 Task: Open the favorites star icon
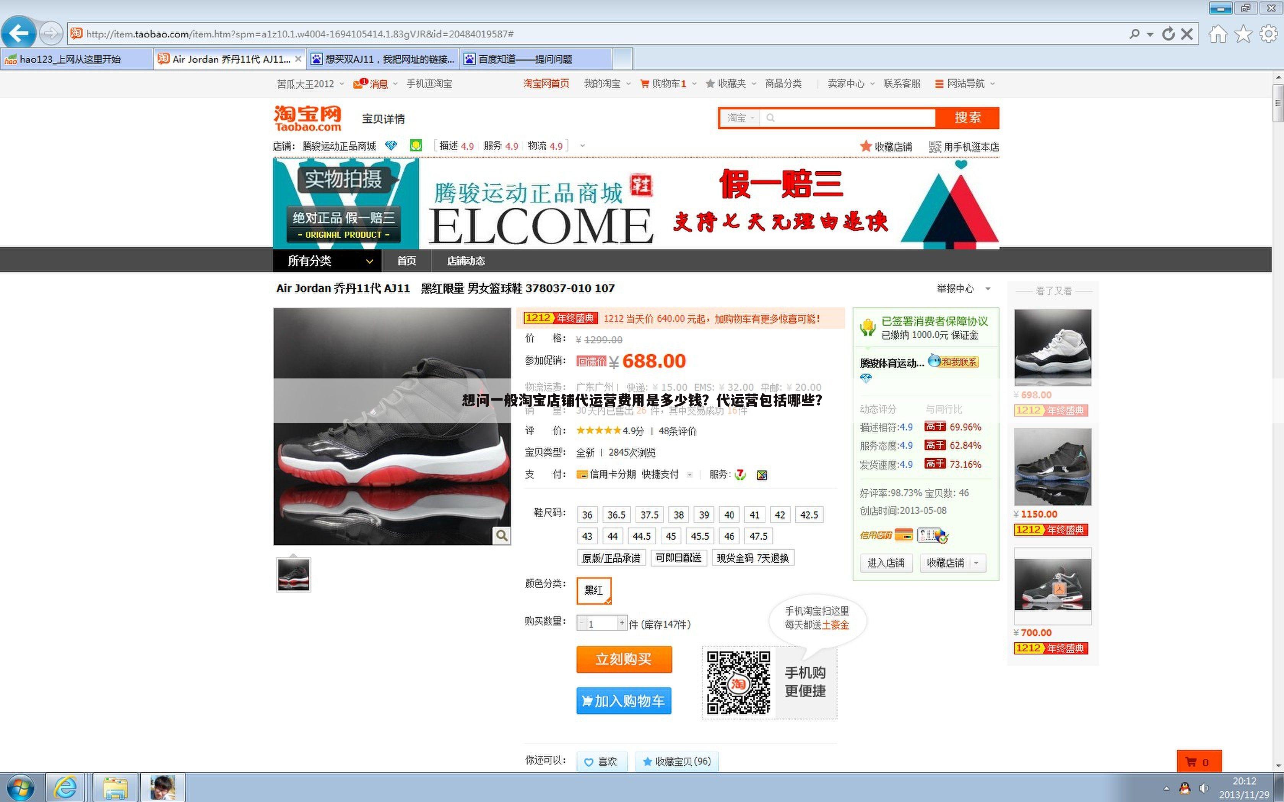[1243, 34]
